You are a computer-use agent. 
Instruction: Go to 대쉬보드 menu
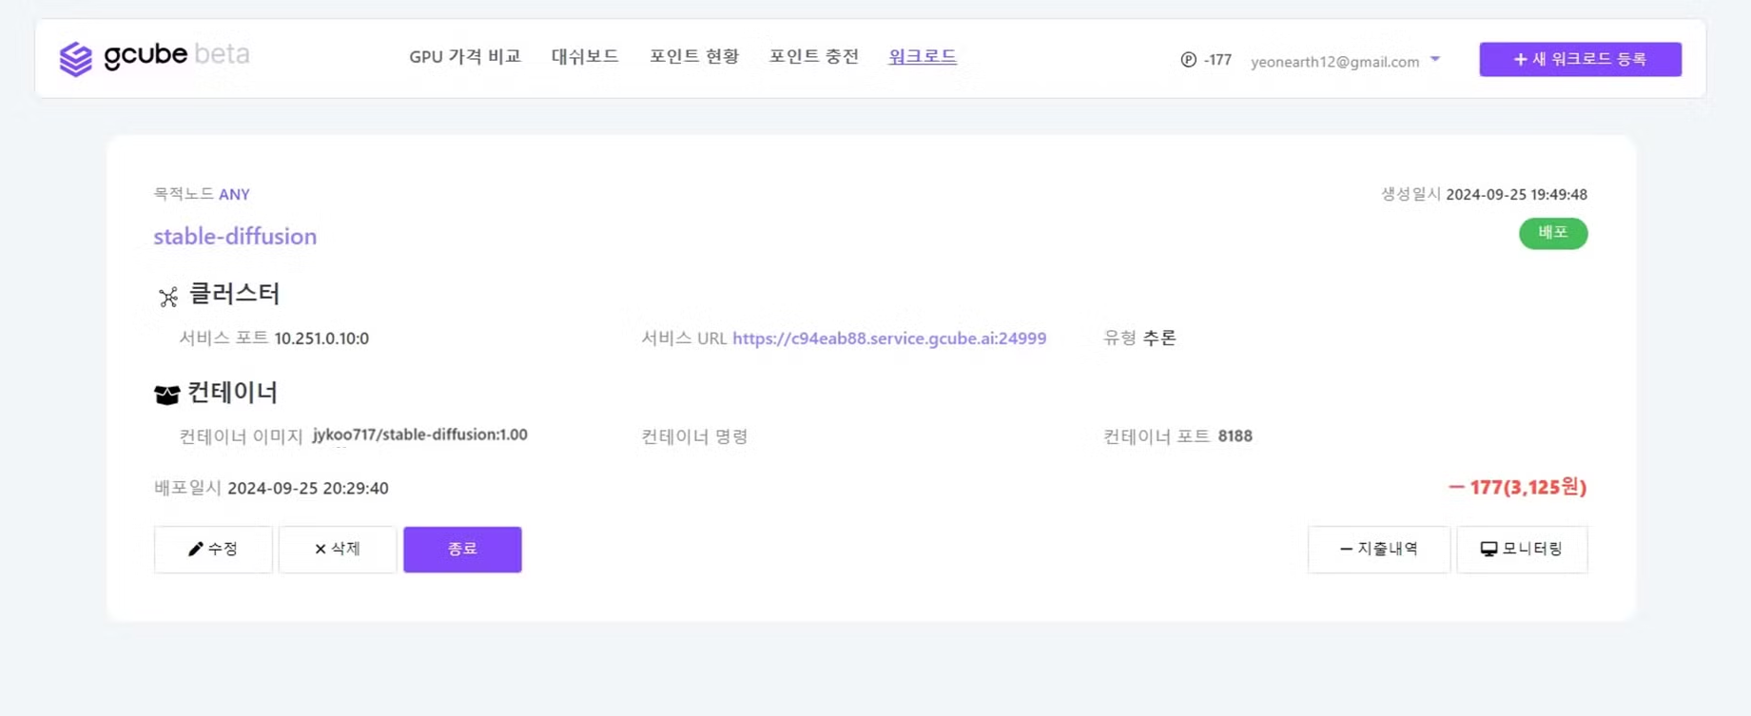click(585, 56)
